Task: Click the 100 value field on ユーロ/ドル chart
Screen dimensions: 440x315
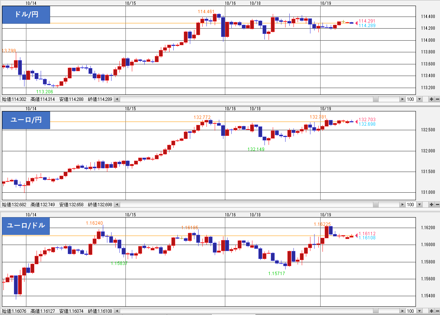Action: click(x=411, y=311)
